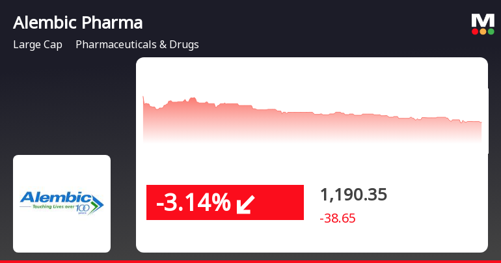Click the 1,190.35 stock price
501x263 pixels.
[353, 195]
